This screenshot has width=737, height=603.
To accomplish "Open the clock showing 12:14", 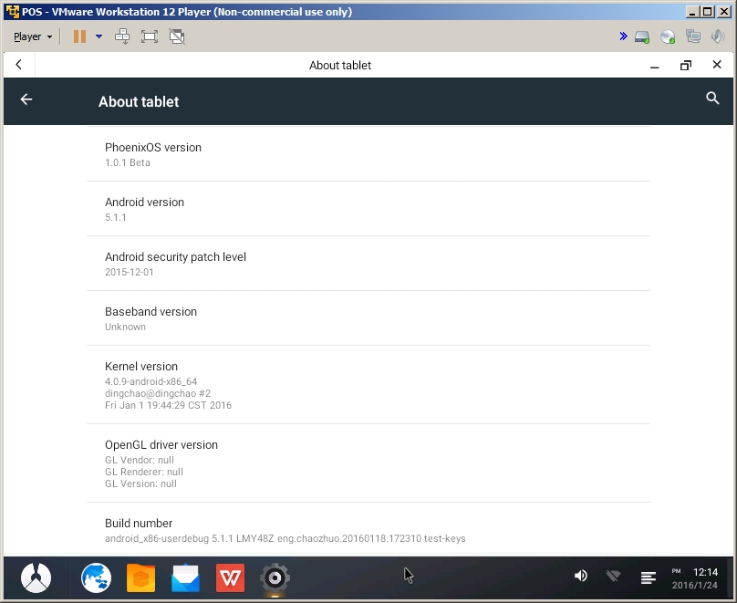I will [x=705, y=572].
